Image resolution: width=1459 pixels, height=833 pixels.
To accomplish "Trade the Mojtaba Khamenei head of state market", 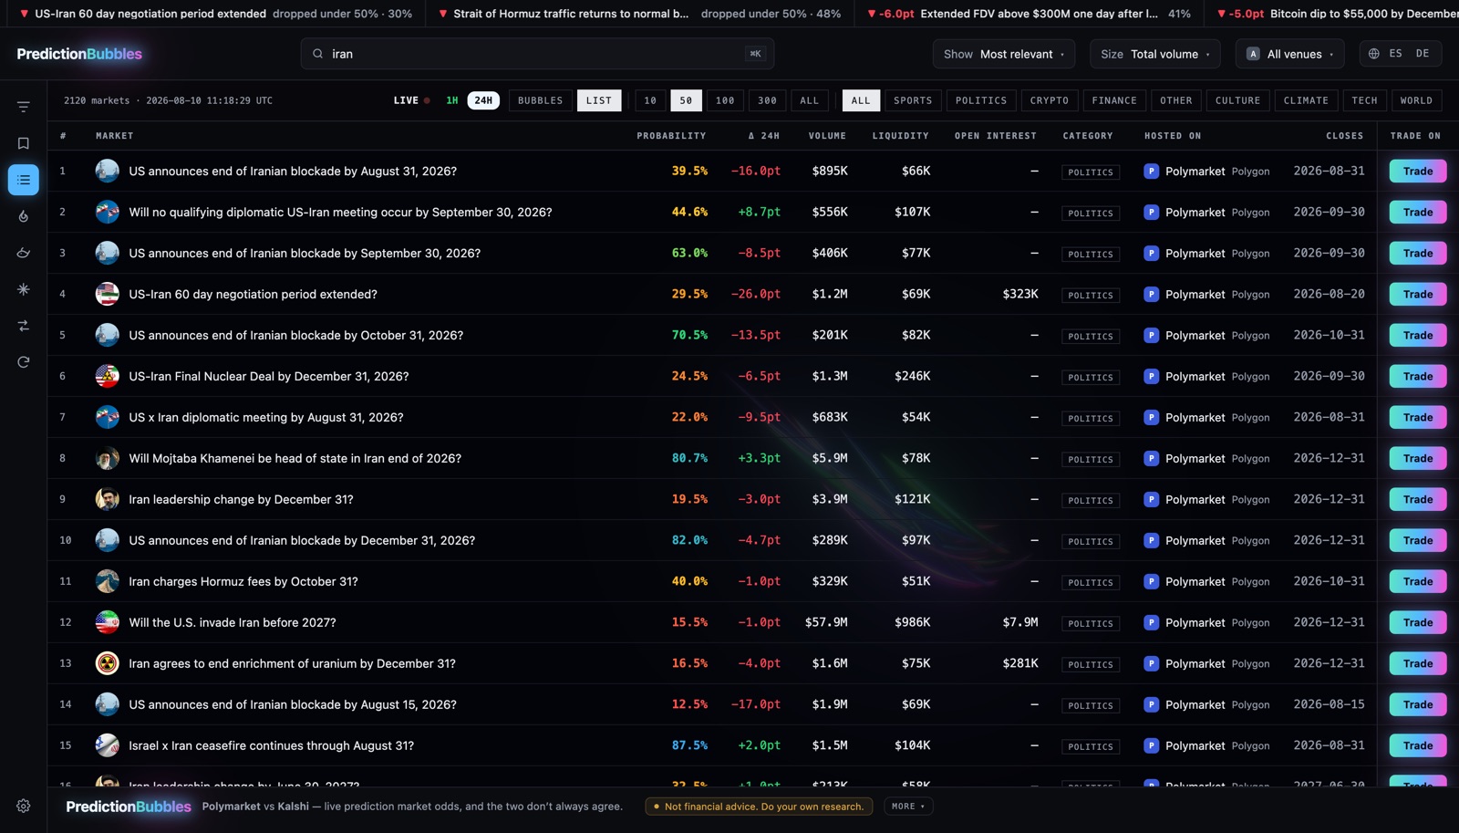I will 1418,458.
